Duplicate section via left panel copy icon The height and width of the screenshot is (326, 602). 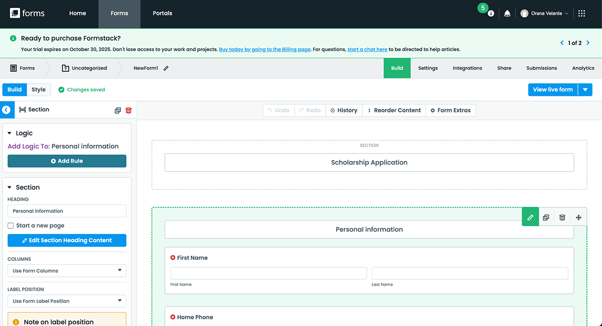pyautogui.click(x=118, y=110)
